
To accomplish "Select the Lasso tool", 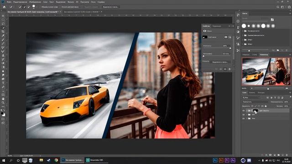I will 3,24.
